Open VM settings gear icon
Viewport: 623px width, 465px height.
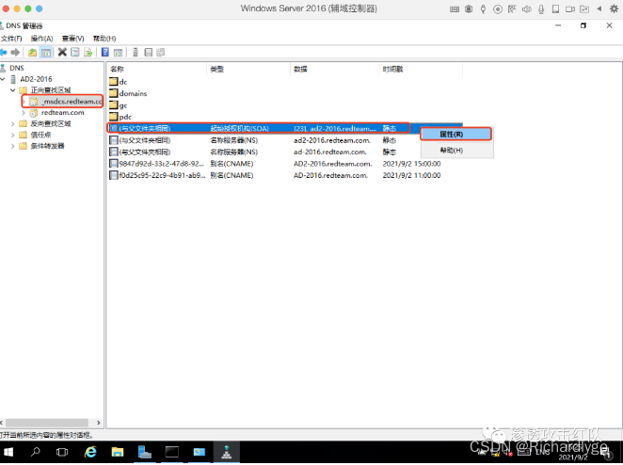tap(614, 8)
